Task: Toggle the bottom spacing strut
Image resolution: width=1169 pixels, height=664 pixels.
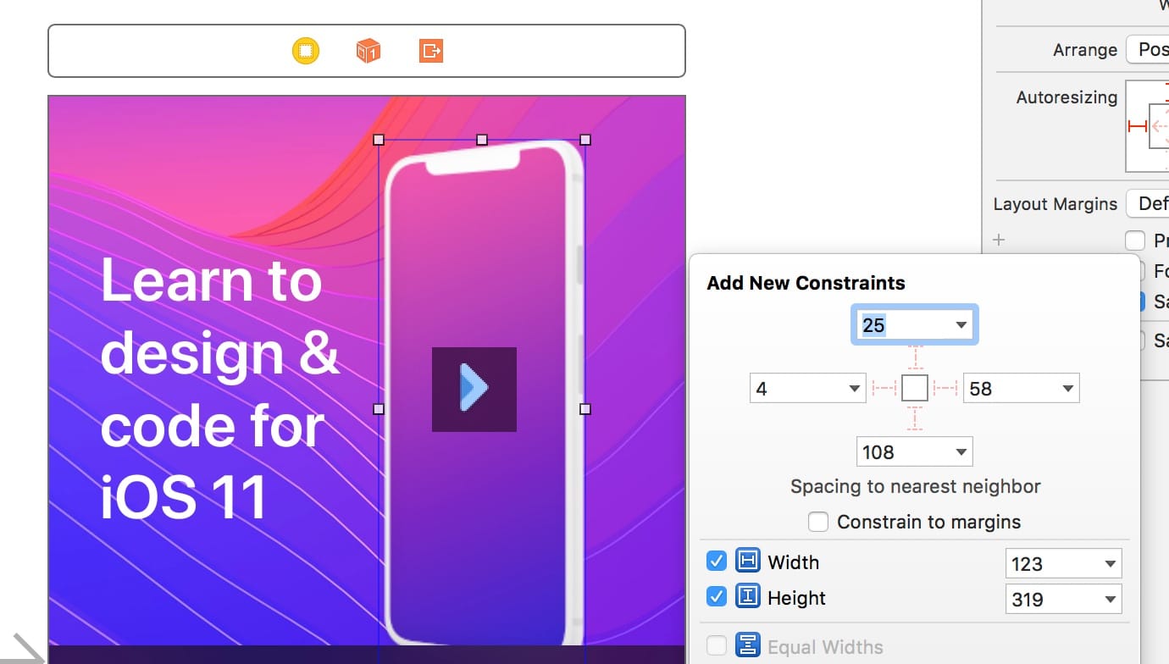Action: [915, 419]
